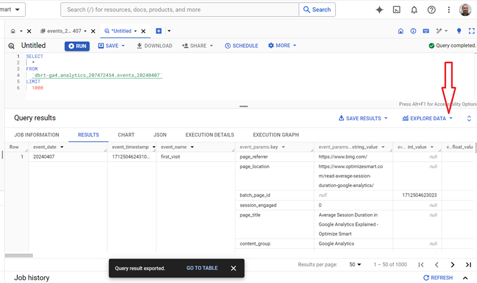477x283 pixels.
Task: Open event_params.key column menu arrow
Action: pyautogui.click(x=283, y=147)
